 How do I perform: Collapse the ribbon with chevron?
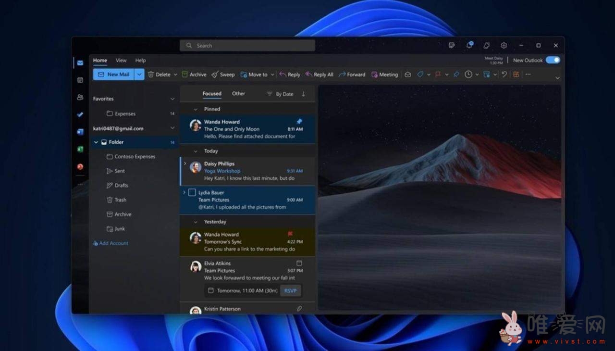point(557,78)
